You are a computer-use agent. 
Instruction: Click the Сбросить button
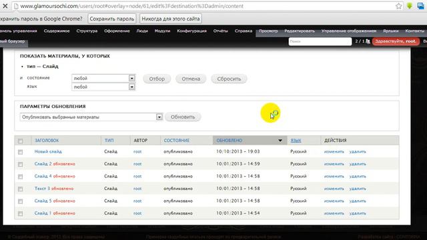tap(229, 79)
